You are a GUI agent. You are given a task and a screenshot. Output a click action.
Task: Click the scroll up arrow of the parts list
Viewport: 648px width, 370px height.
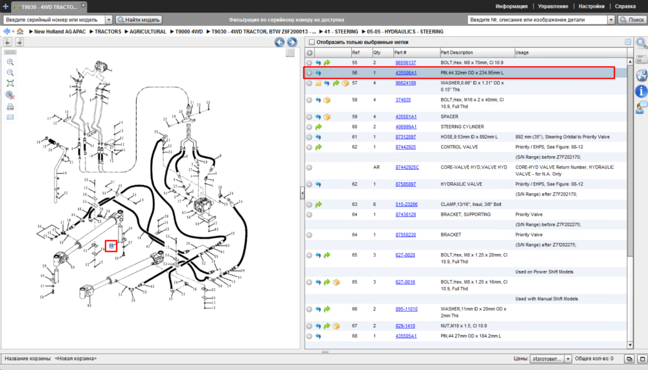click(630, 62)
